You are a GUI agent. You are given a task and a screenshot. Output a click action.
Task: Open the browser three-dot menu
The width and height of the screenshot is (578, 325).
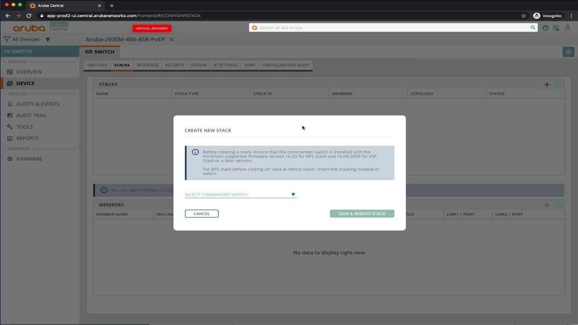coord(571,16)
